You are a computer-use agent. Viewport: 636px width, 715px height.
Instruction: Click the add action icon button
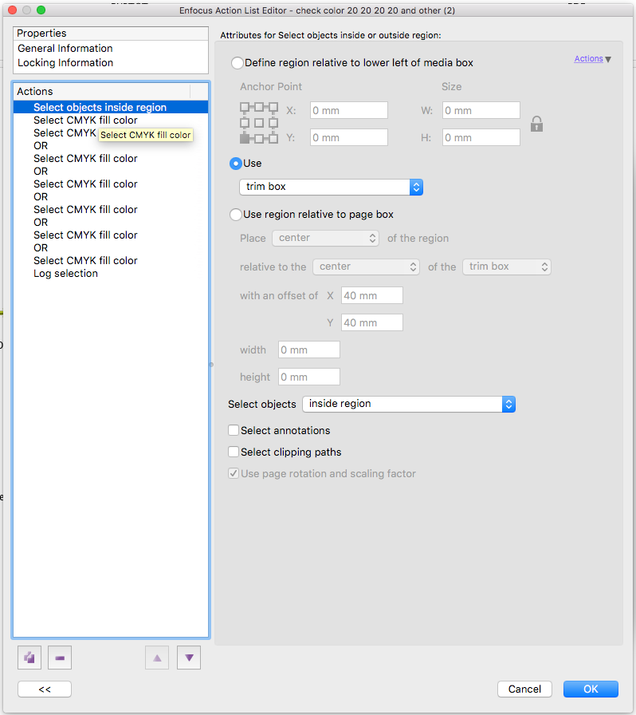(x=29, y=658)
